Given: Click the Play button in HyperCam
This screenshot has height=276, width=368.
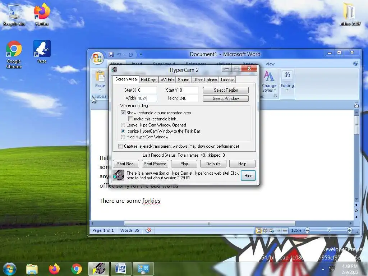Looking at the screenshot, I should [x=184, y=164].
